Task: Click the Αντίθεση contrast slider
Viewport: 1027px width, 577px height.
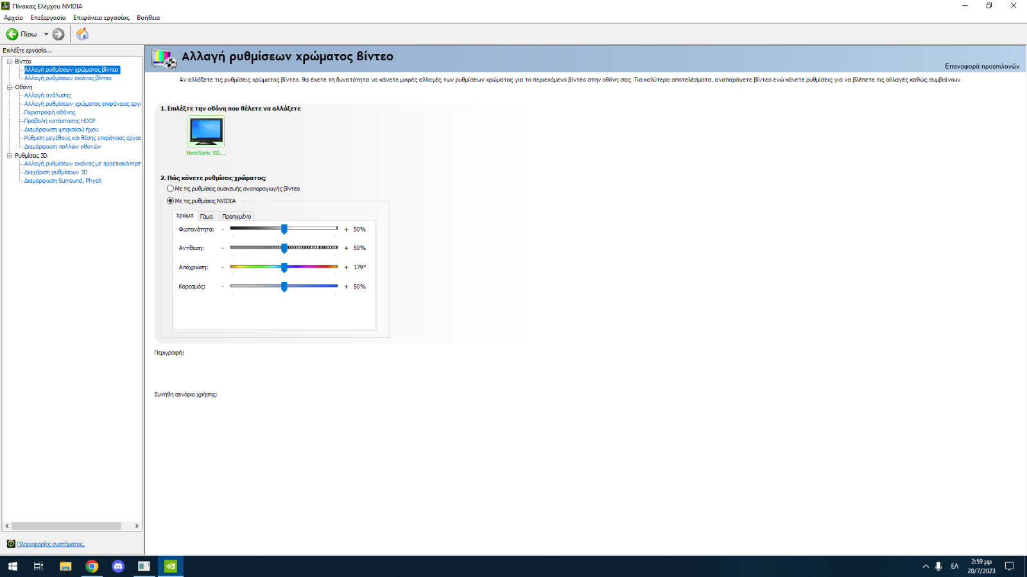Action: (284, 248)
